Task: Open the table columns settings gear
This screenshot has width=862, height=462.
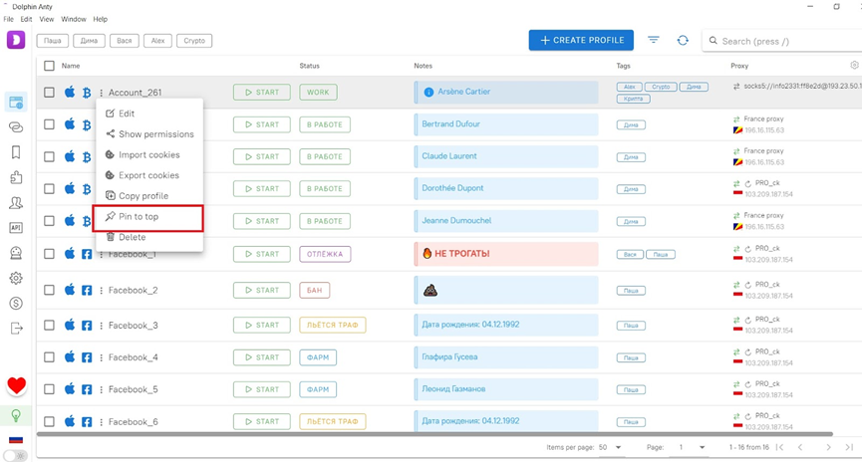Action: (x=854, y=65)
